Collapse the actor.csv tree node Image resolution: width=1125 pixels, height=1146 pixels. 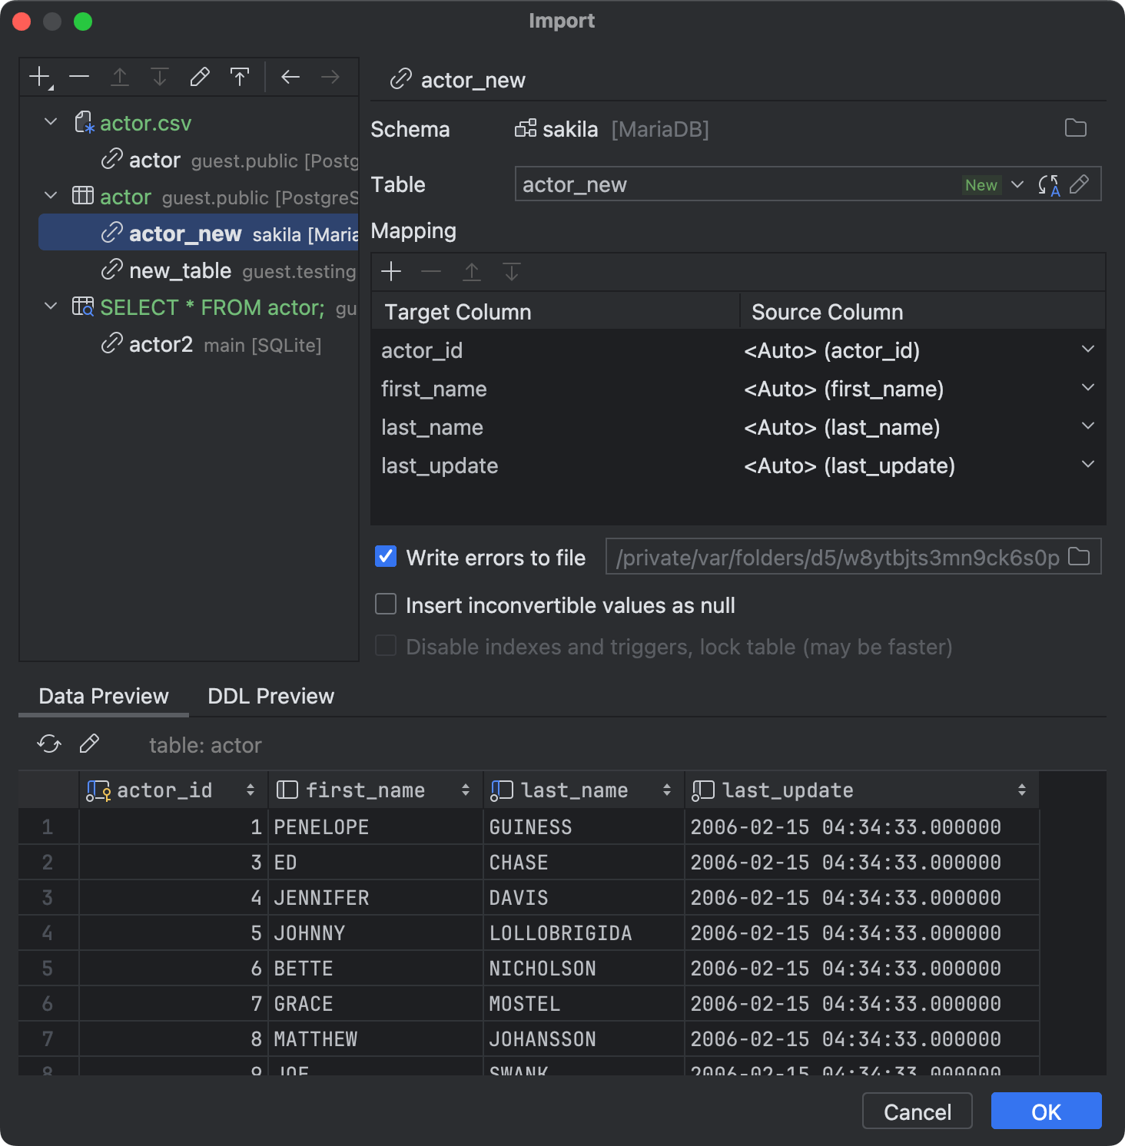[50, 121]
